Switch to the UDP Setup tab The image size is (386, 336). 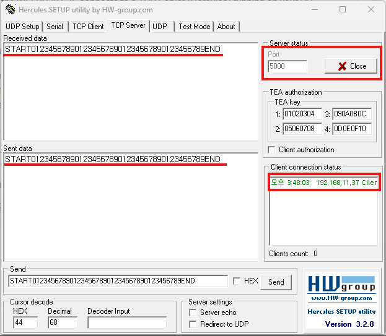[x=22, y=27]
